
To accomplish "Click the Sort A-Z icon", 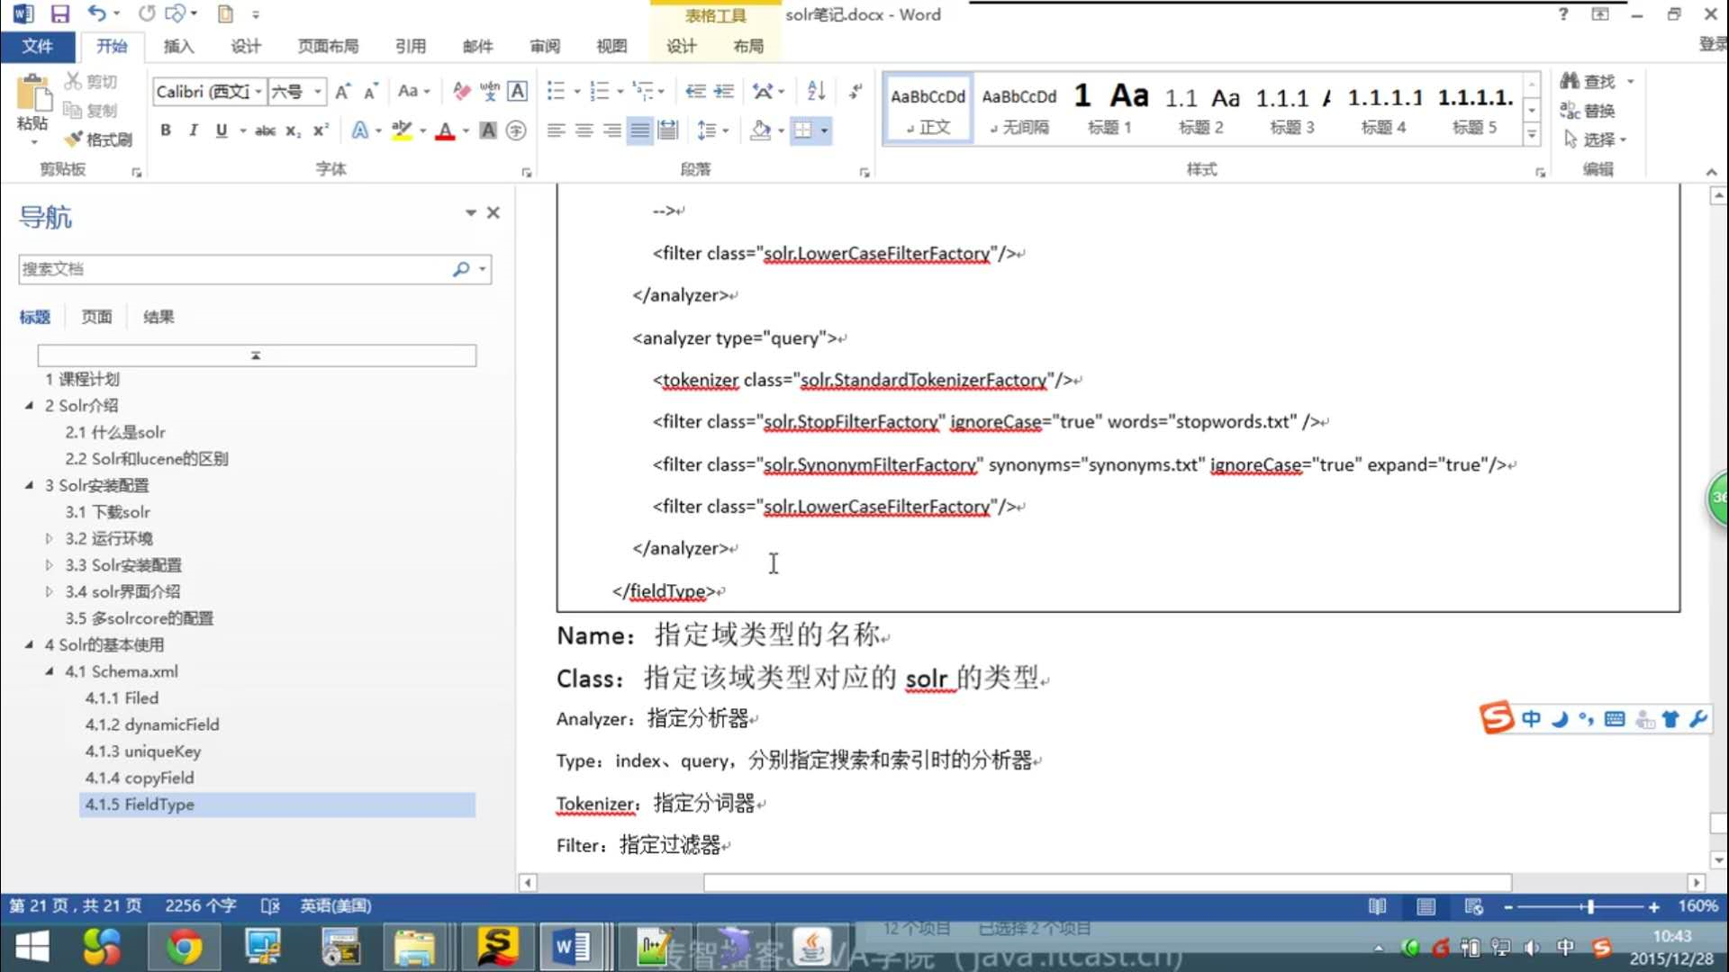I will (x=816, y=91).
